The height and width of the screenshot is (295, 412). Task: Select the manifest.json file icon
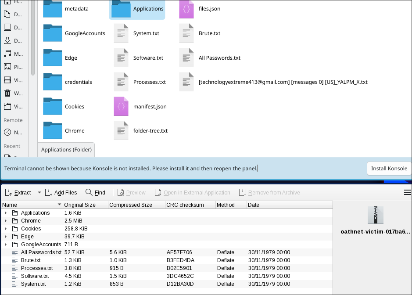click(x=121, y=107)
